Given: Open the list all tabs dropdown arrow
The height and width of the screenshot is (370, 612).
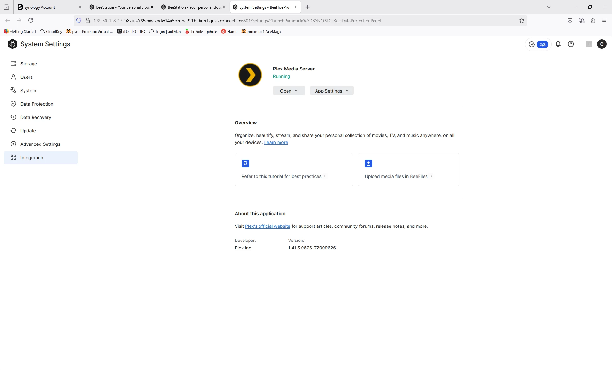Looking at the screenshot, I should pos(549,7).
